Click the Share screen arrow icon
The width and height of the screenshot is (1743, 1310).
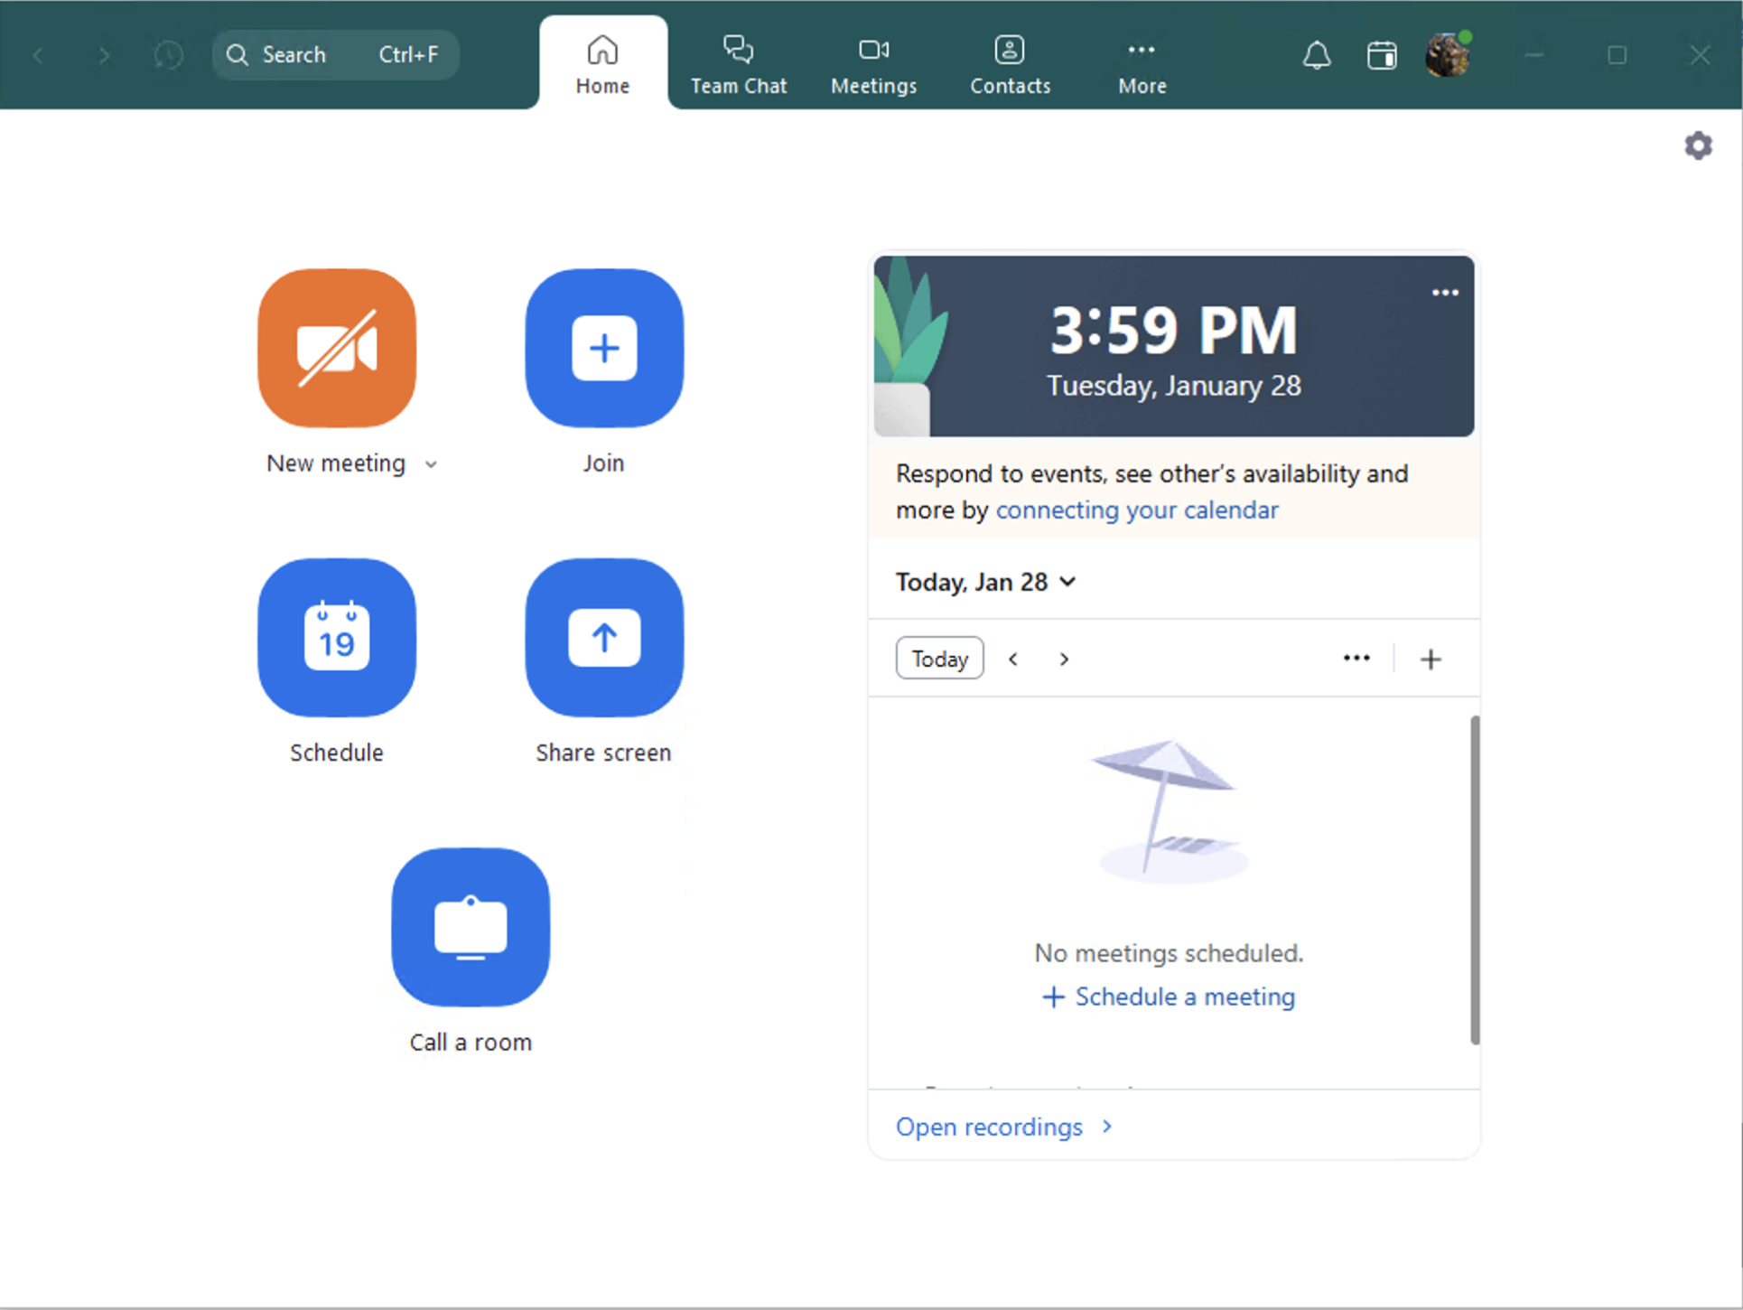(x=604, y=637)
